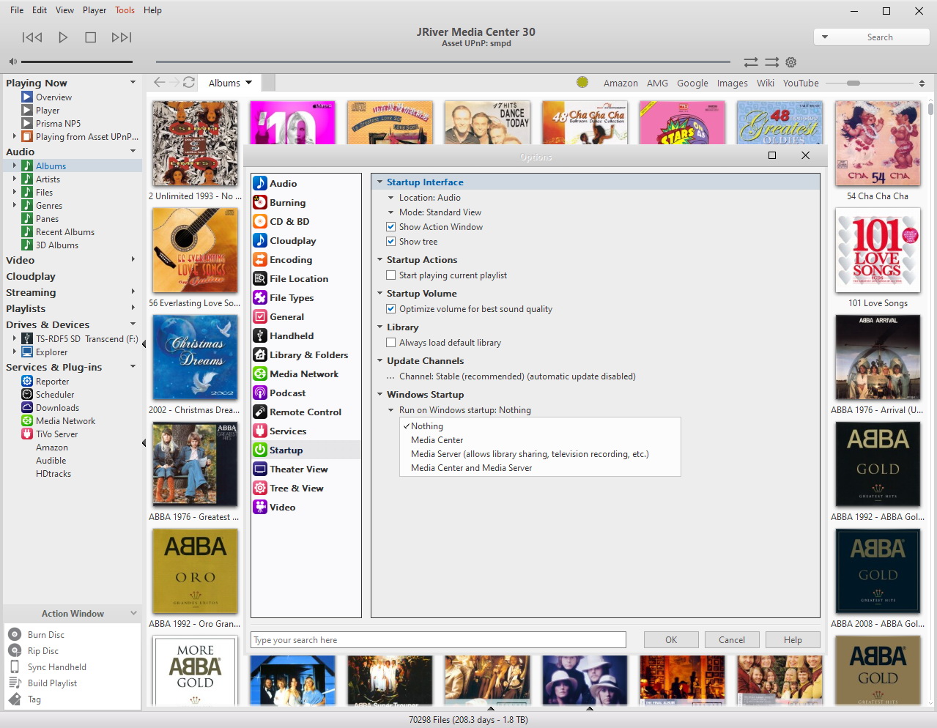Image resolution: width=937 pixels, height=728 pixels.
Task: Open Reporter plug-in
Action: [x=52, y=382]
